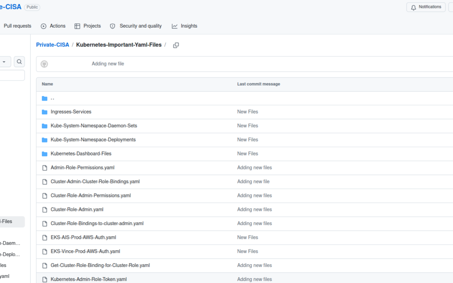Screen dimensions: 453x283
Task: Open the 'Adding new file' latest commit message
Action: pyautogui.click(x=108, y=64)
